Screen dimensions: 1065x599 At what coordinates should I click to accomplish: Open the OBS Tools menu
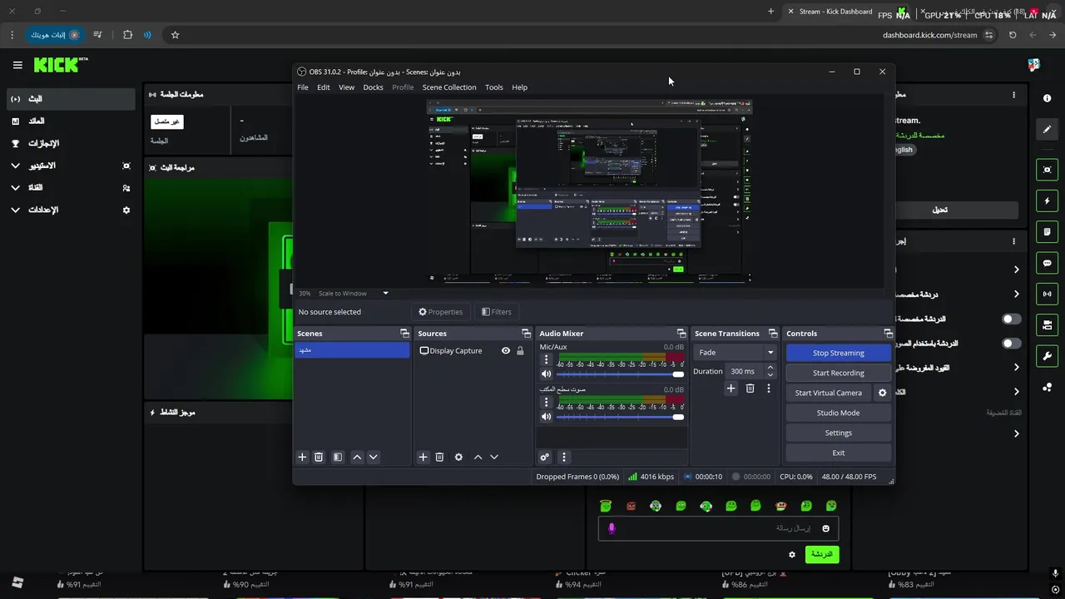click(x=494, y=87)
